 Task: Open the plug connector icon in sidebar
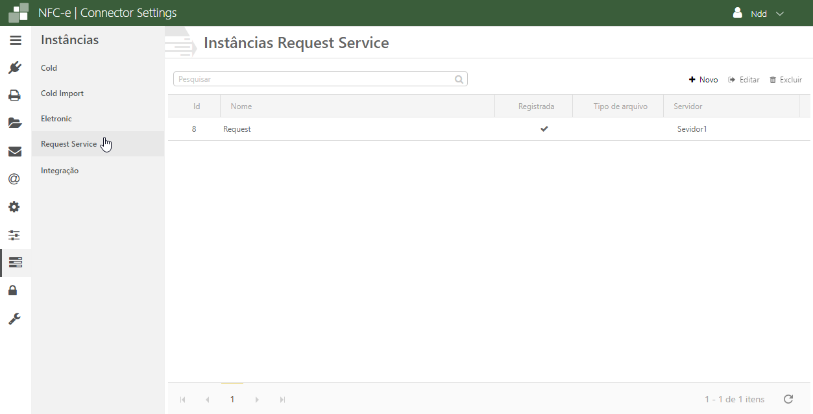15,67
